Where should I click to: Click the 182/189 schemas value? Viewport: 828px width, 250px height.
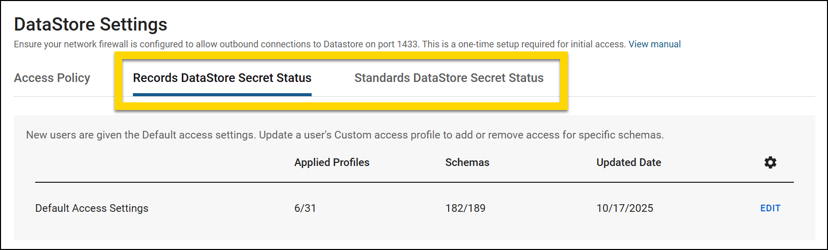465,208
